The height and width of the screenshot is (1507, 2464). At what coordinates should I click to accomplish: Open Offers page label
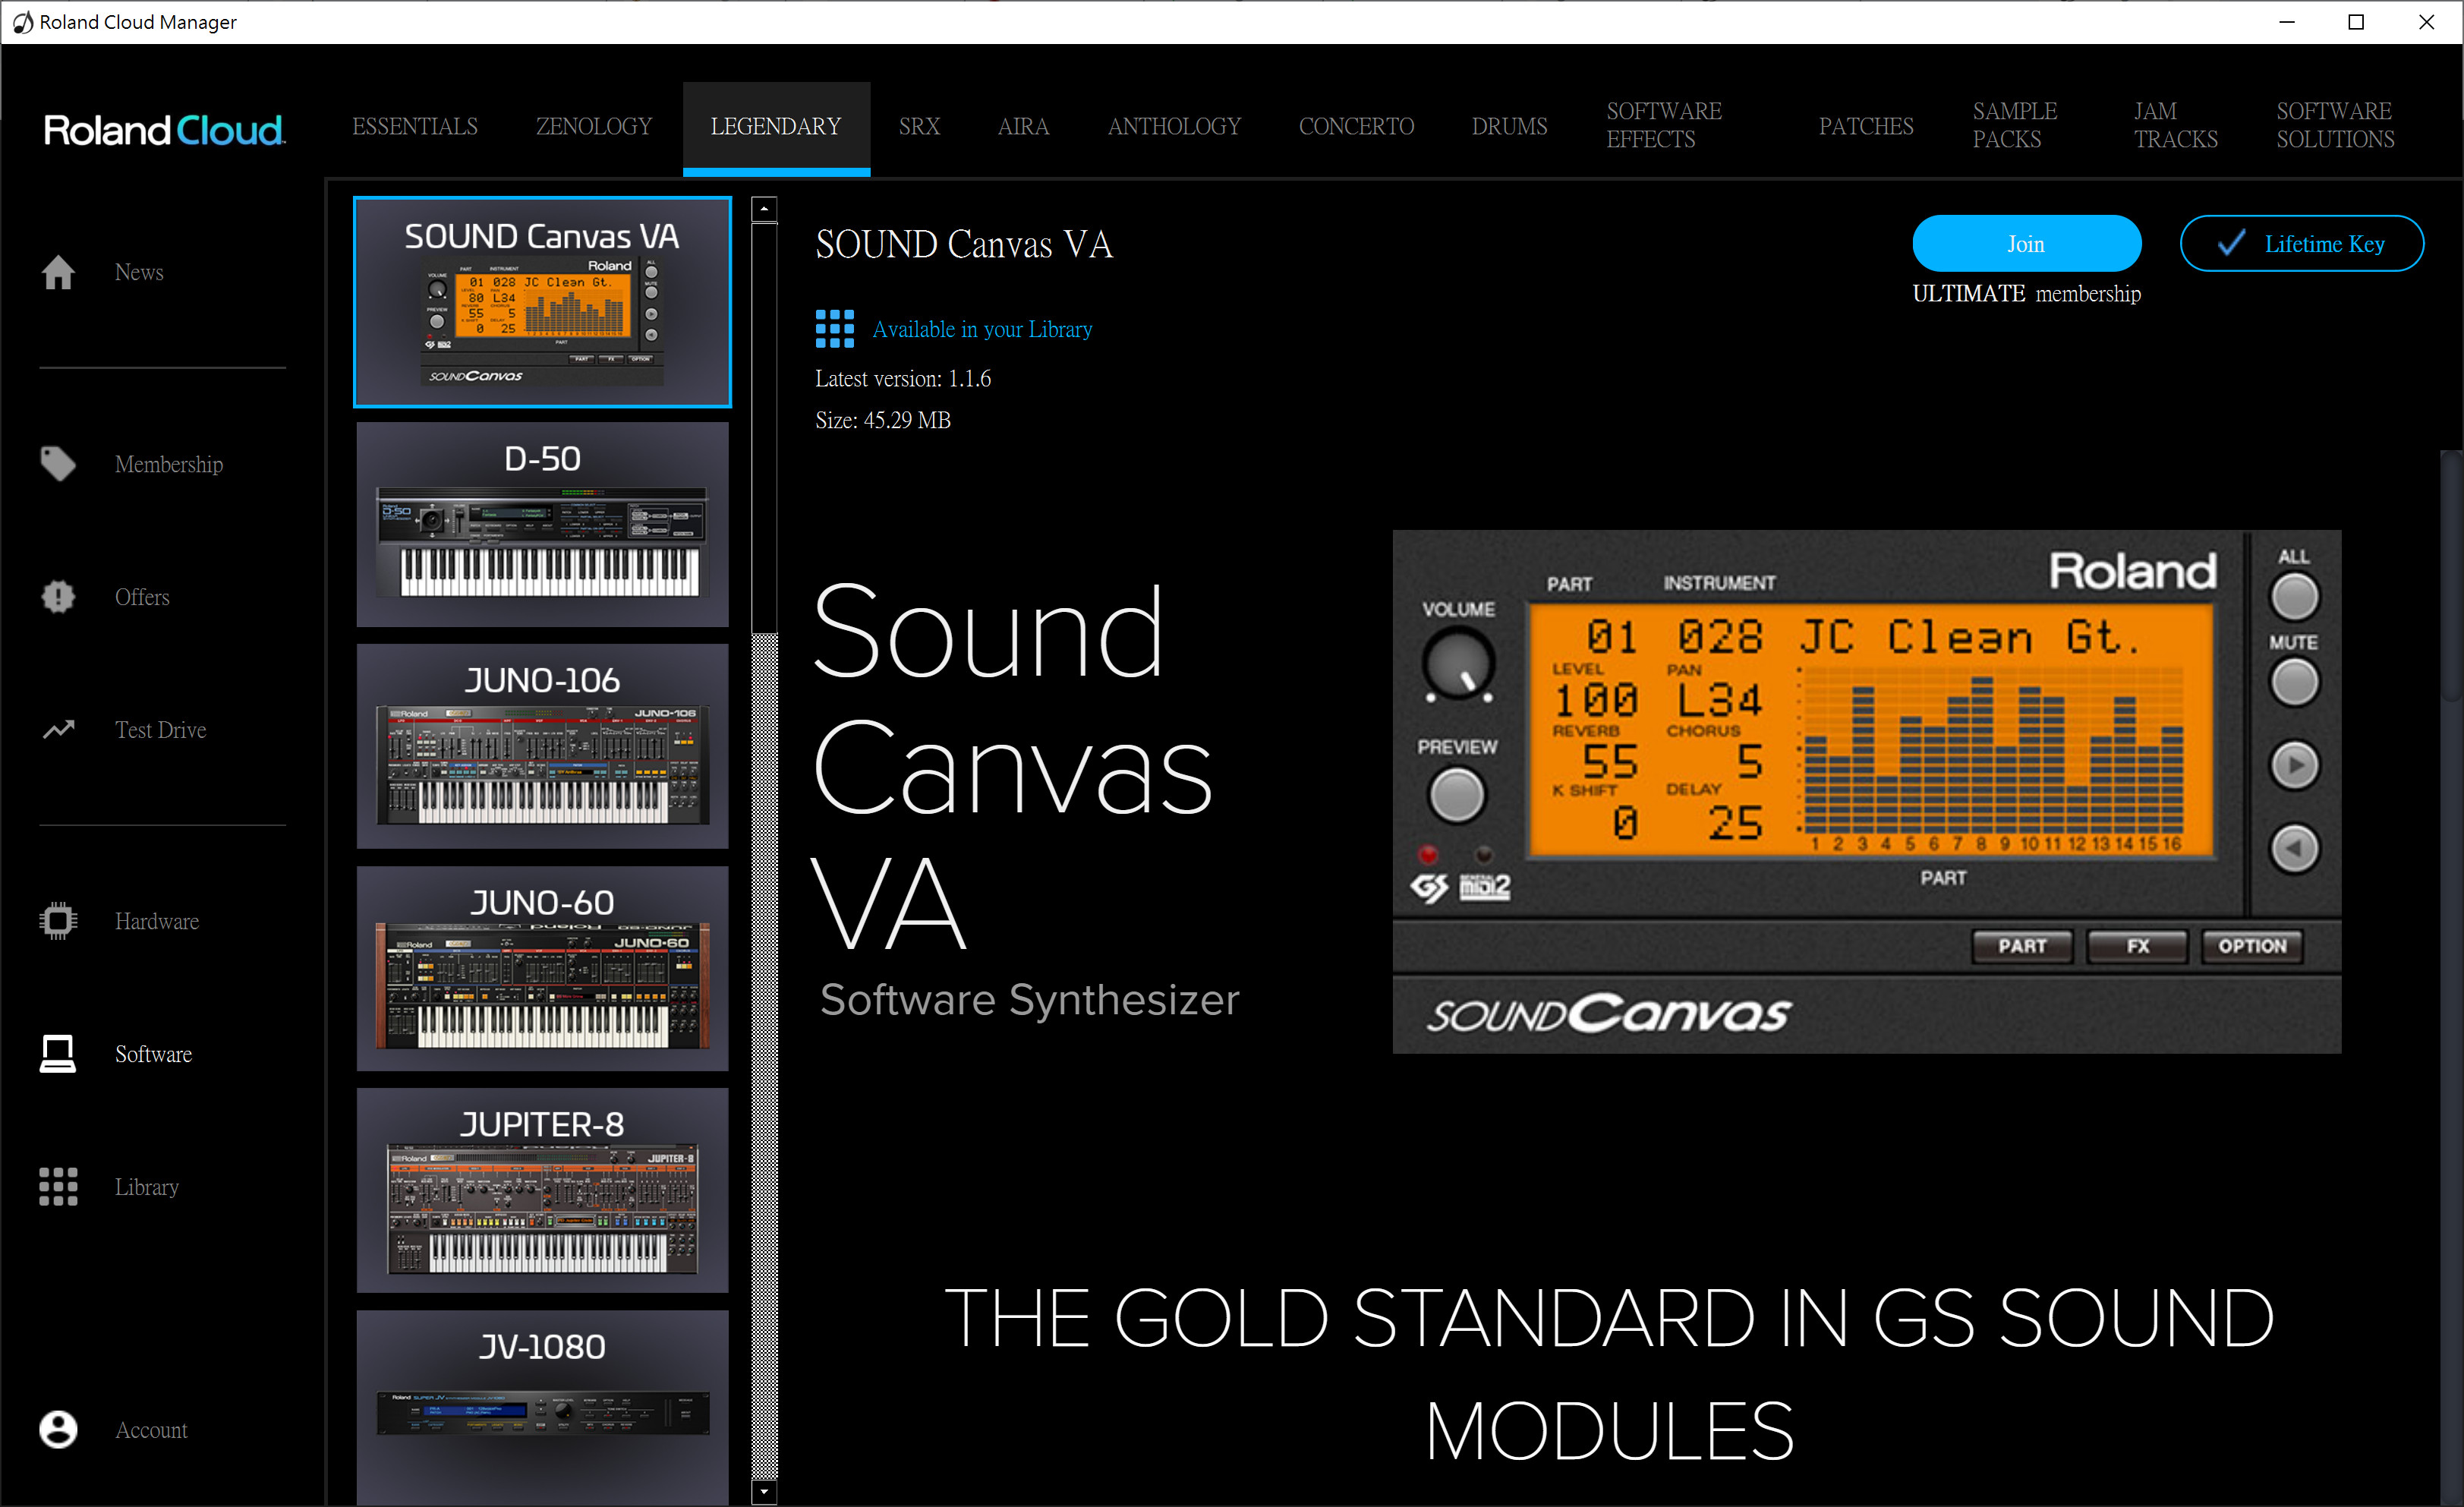pos(142,597)
